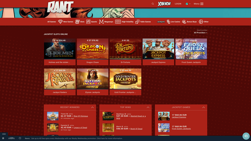Click the Jackpot Raiders title label

(x=60, y=92)
